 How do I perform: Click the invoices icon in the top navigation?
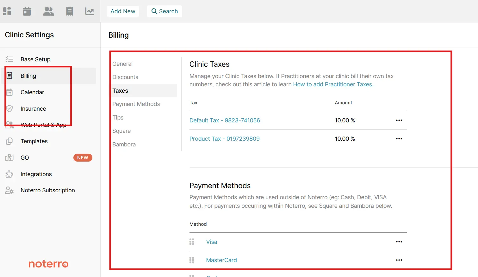pyautogui.click(x=70, y=11)
